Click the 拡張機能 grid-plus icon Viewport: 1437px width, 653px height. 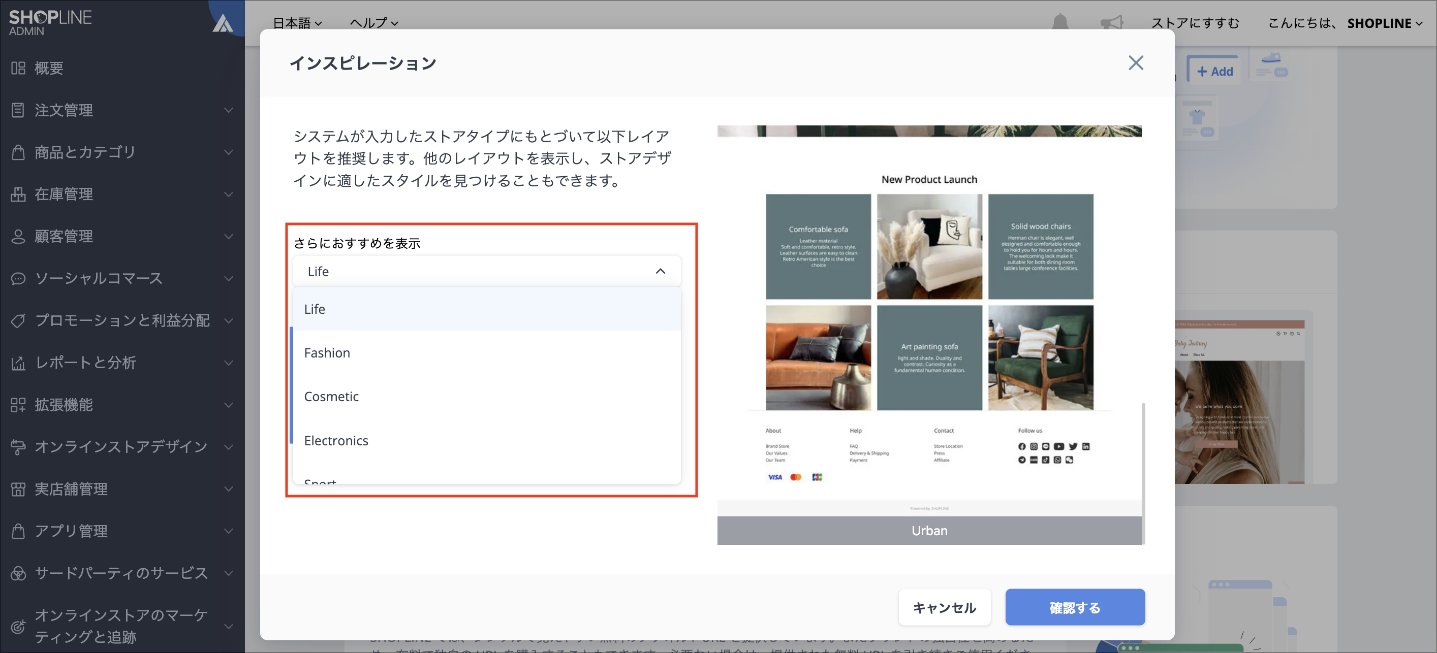point(18,405)
